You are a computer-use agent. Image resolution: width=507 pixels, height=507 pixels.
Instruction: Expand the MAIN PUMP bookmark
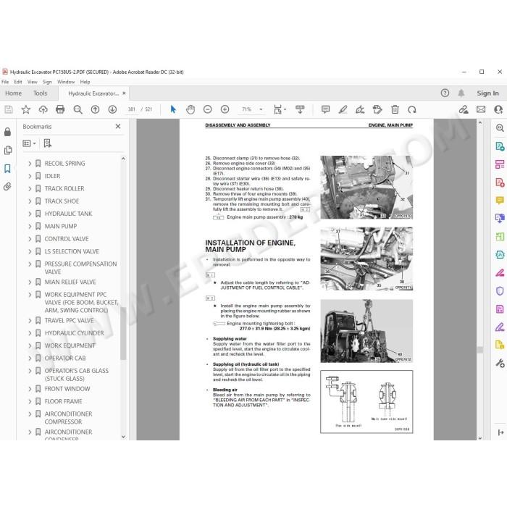(x=30, y=226)
